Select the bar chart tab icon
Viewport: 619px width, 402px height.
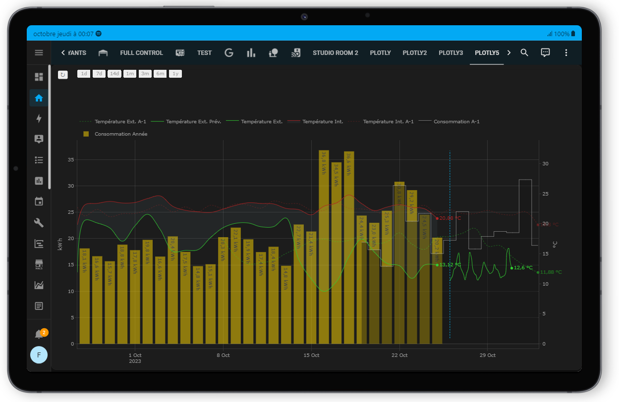tap(251, 52)
